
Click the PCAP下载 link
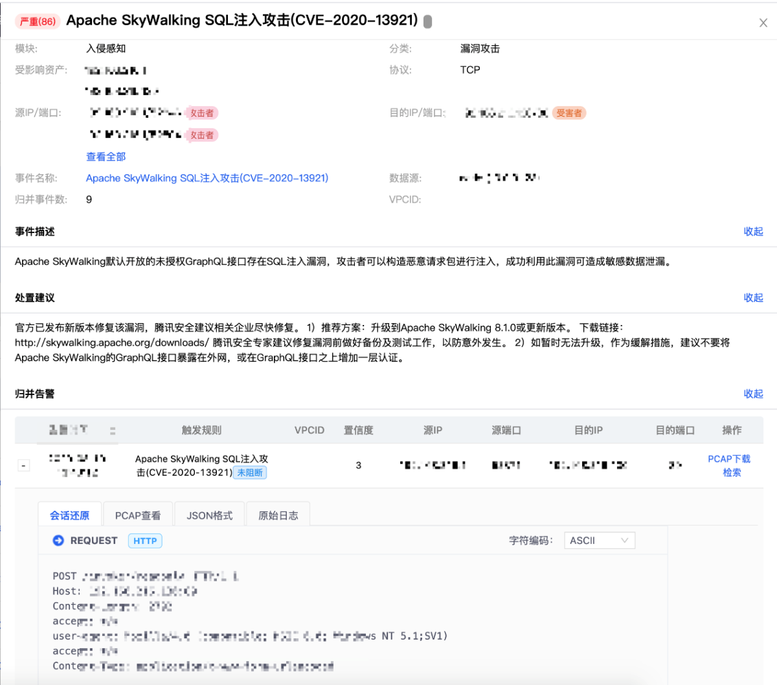click(x=729, y=458)
